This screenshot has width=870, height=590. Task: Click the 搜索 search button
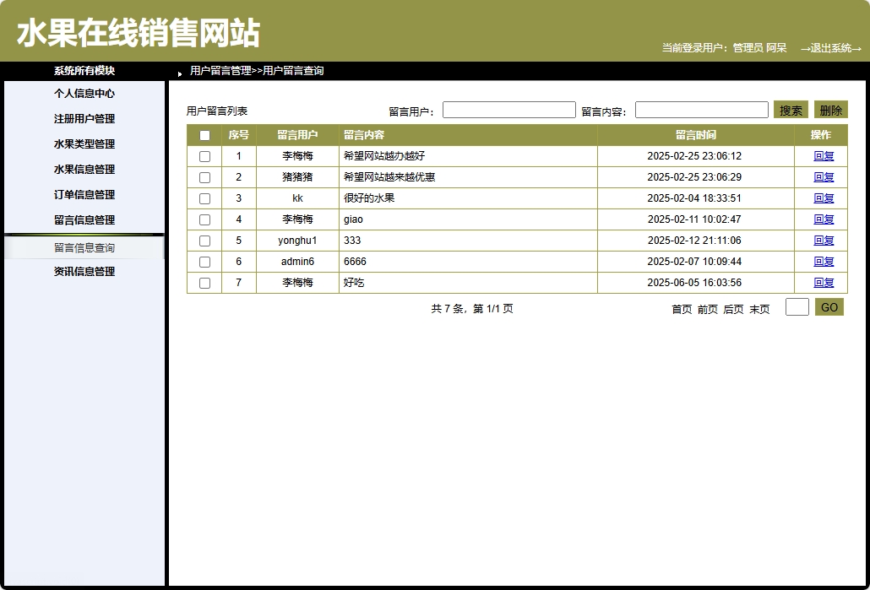tap(791, 109)
